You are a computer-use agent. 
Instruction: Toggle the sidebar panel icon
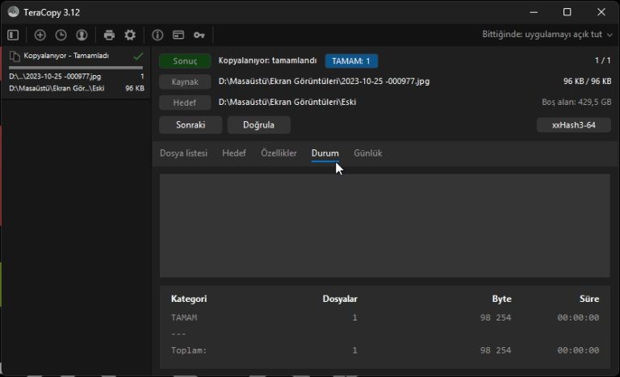(x=13, y=35)
